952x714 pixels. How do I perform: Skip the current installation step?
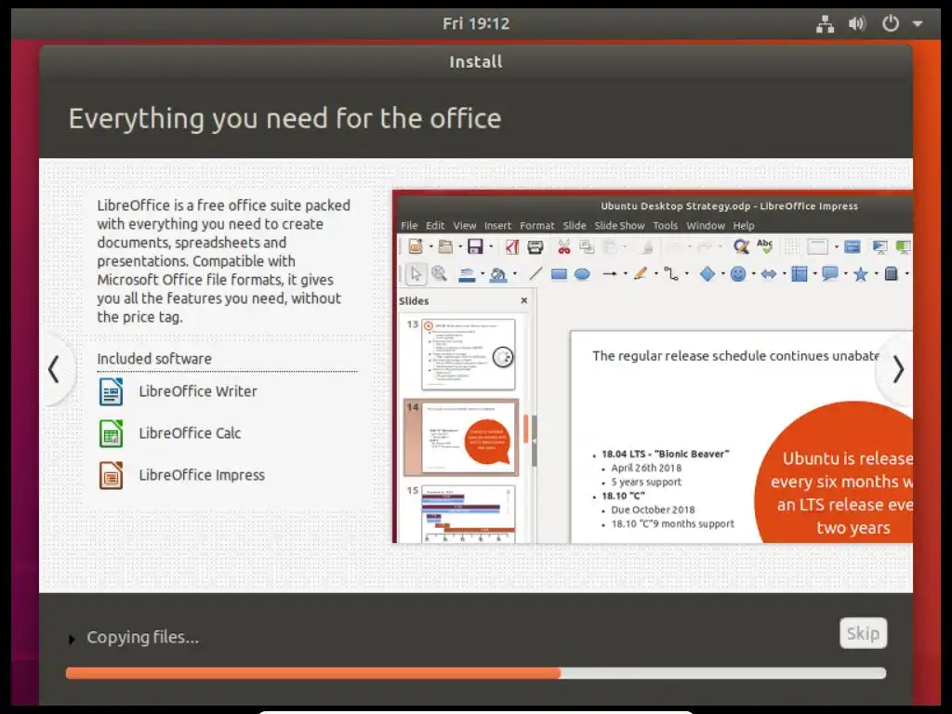click(x=863, y=633)
